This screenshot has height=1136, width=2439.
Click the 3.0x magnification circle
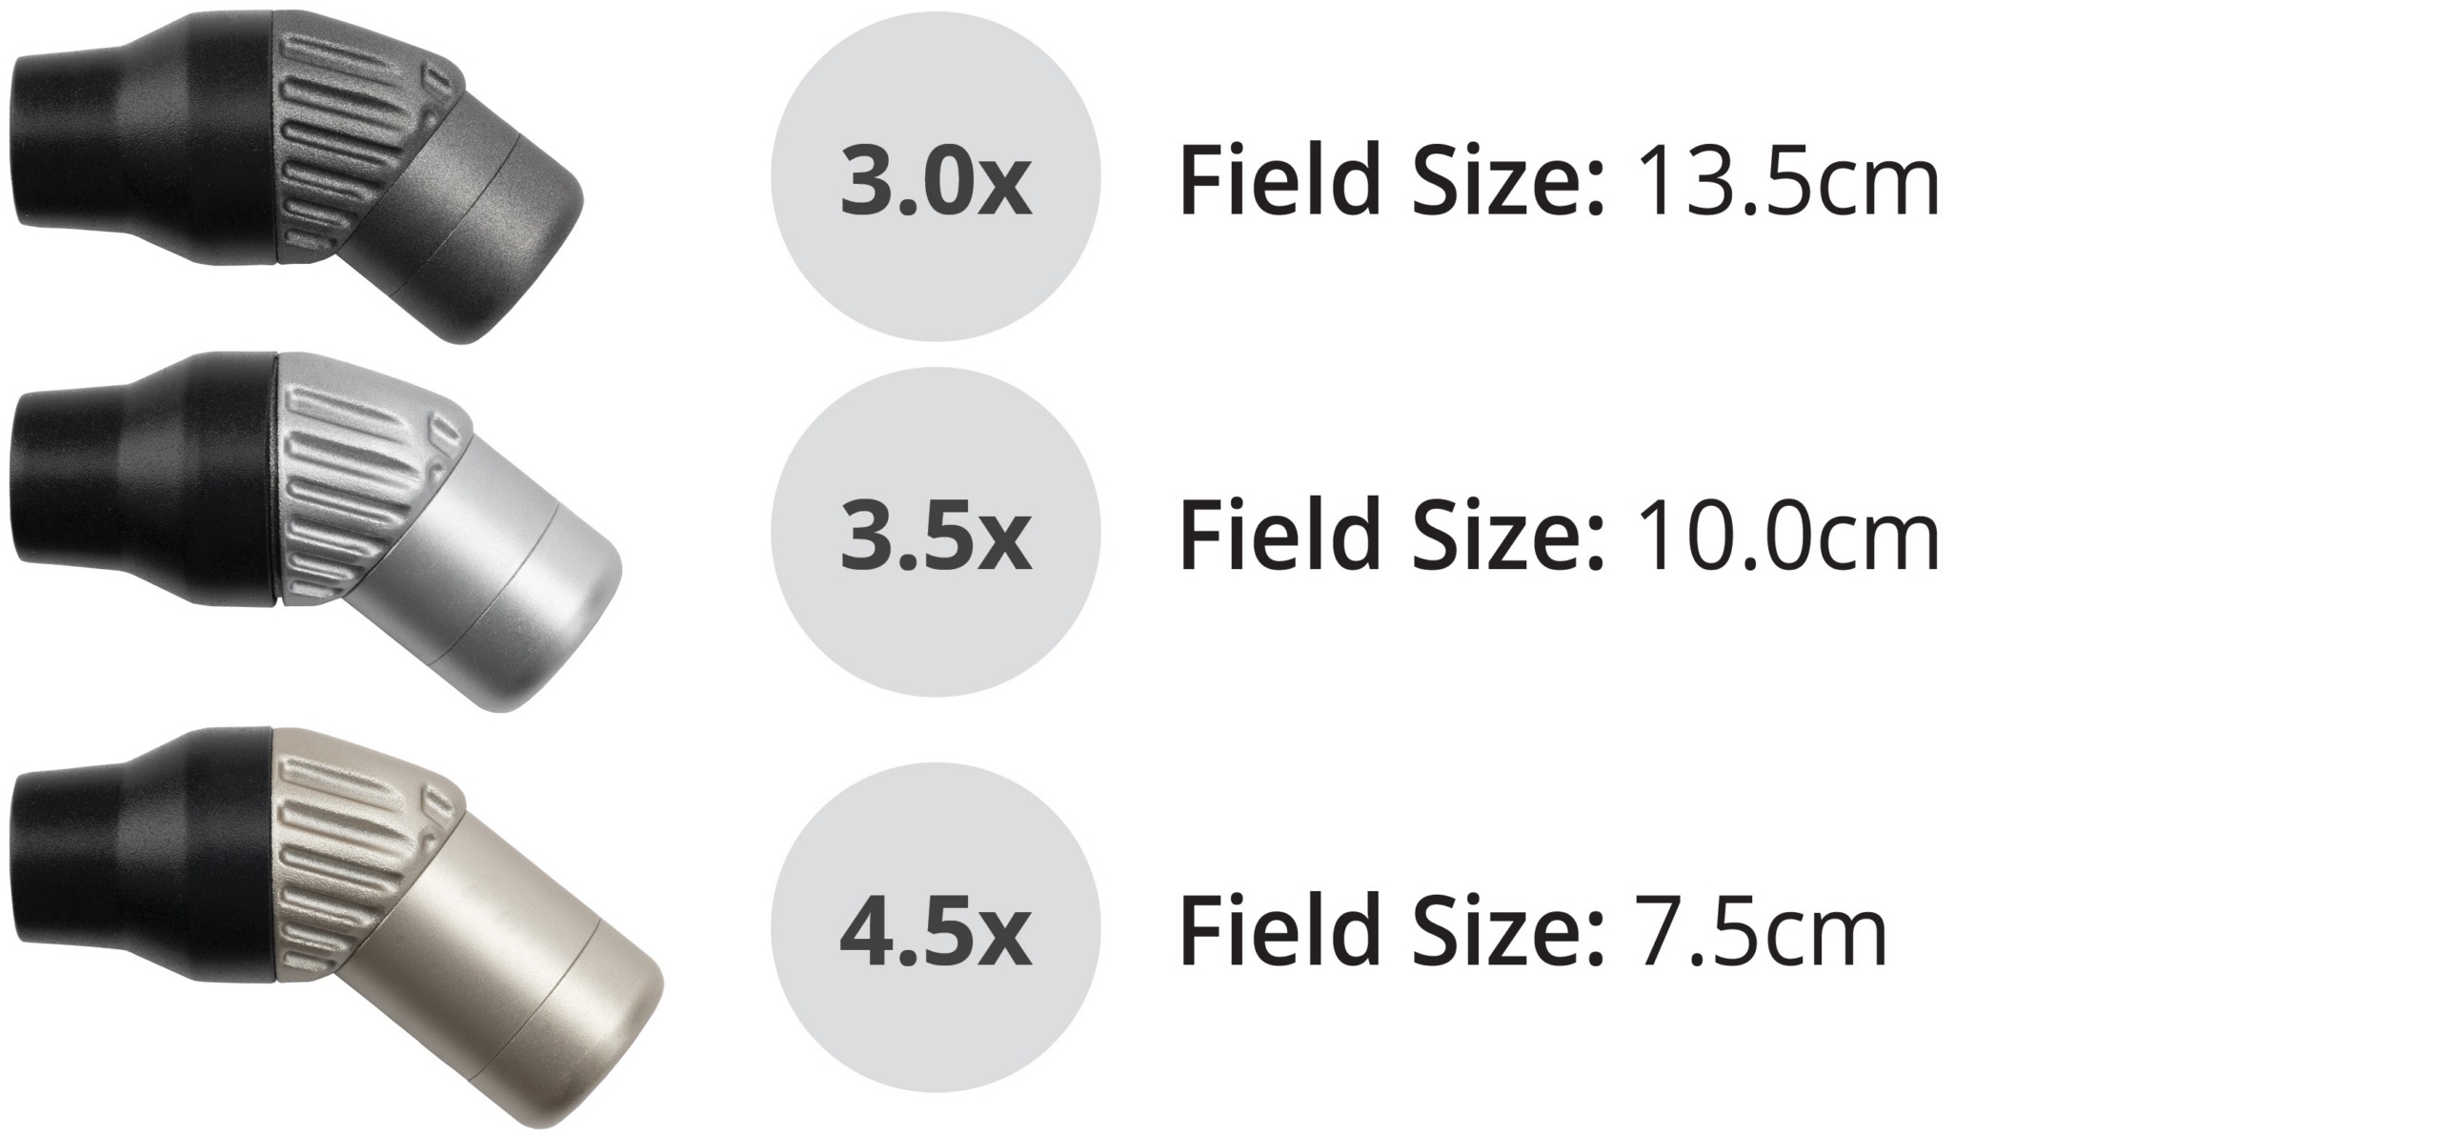(935, 176)
